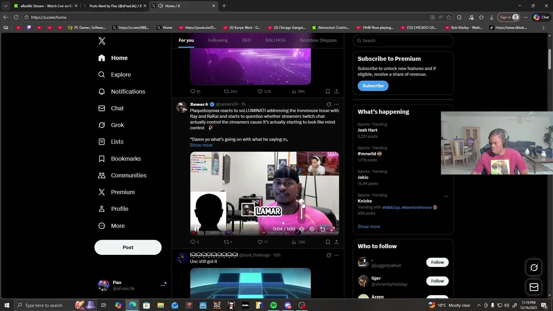The image size is (553, 311).
Task: Open the browser Downloads icon
Action: pos(492,17)
